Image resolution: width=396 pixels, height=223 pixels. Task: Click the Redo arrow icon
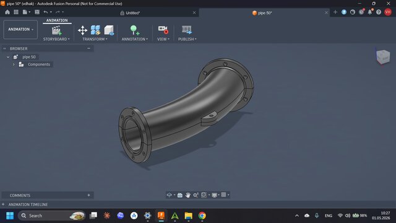pyautogui.click(x=58, y=12)
